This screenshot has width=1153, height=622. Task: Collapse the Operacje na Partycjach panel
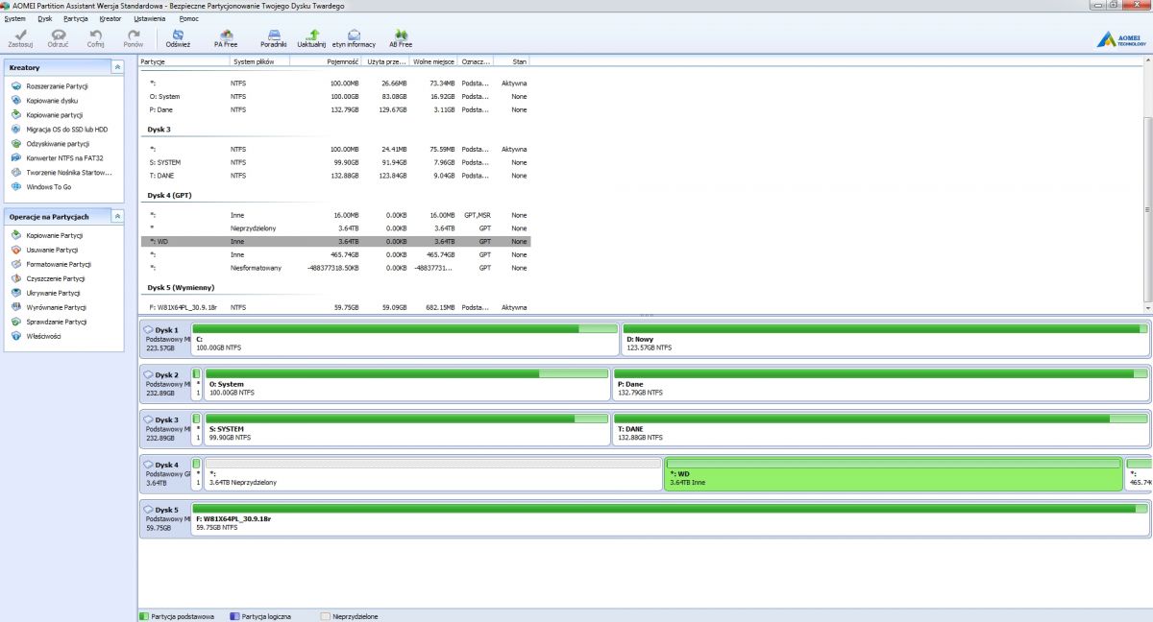pos(117,217)
